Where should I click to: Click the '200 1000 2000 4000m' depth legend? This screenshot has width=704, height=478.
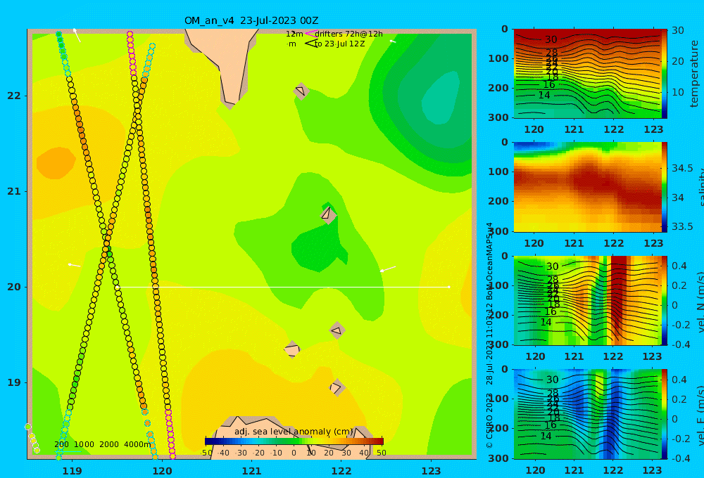coord(102,444)
